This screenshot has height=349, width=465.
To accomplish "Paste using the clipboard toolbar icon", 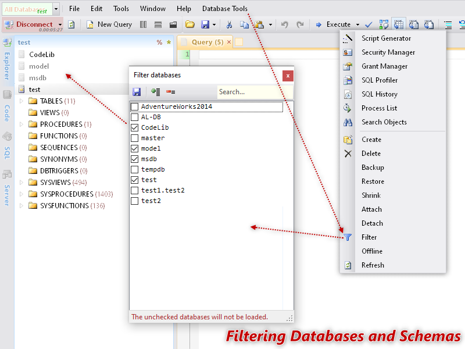I will (x=259, y=24).
